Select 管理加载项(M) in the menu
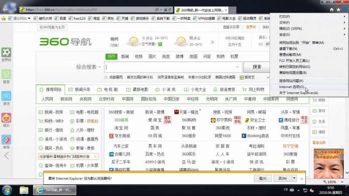The image size is (349, 196). point(309,55)
